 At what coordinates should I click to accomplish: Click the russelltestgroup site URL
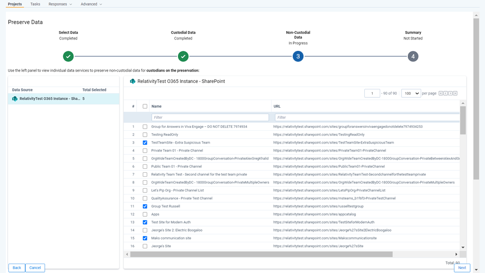pos(318,206)
